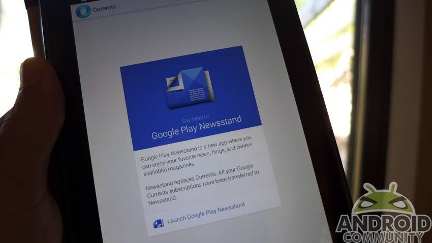Tap the paragraph beginning 'Newsstand replaces Currents'

coord(203,184)
